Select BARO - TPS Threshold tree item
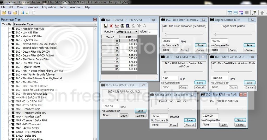This screenshot has height=140, width=267. pyautogui.click(x=29, y=132)
